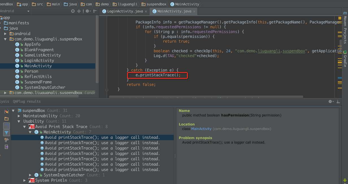Open the QAPlug results tab

pyautogui.click(x=27, y=101)
